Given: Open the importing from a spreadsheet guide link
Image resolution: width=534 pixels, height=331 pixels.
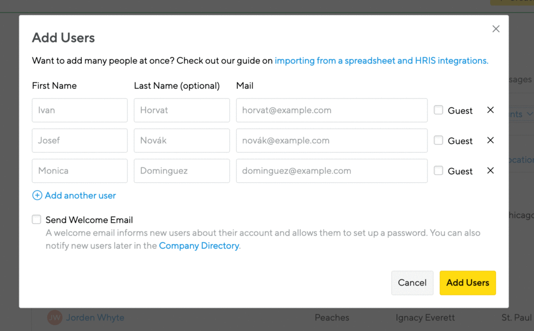Looking at the screenshot, I should (x=381, y=60).
